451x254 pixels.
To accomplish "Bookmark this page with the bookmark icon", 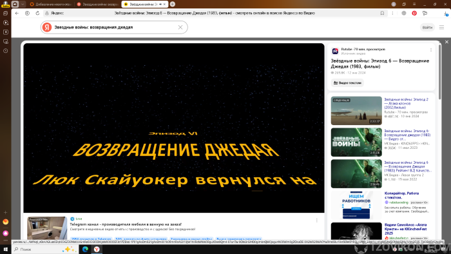I will click(382, 14).
